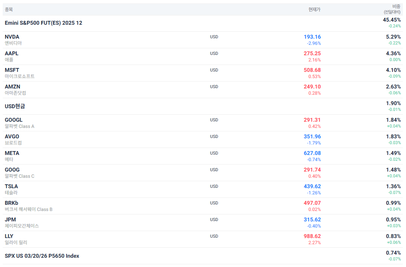Image resolution: width=406 pixels, height=267 pixels.
Task: Click AVGO weight 1.83%
Action: click(x=393, y=136)
